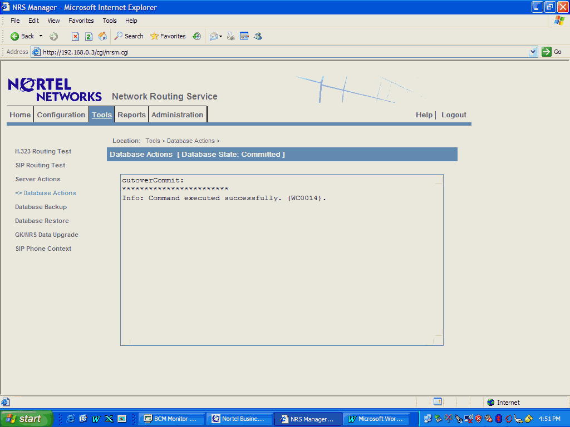Click Database Actions breadcrumb in Location
Screen dimensions: 570x427
pos(191,141)
